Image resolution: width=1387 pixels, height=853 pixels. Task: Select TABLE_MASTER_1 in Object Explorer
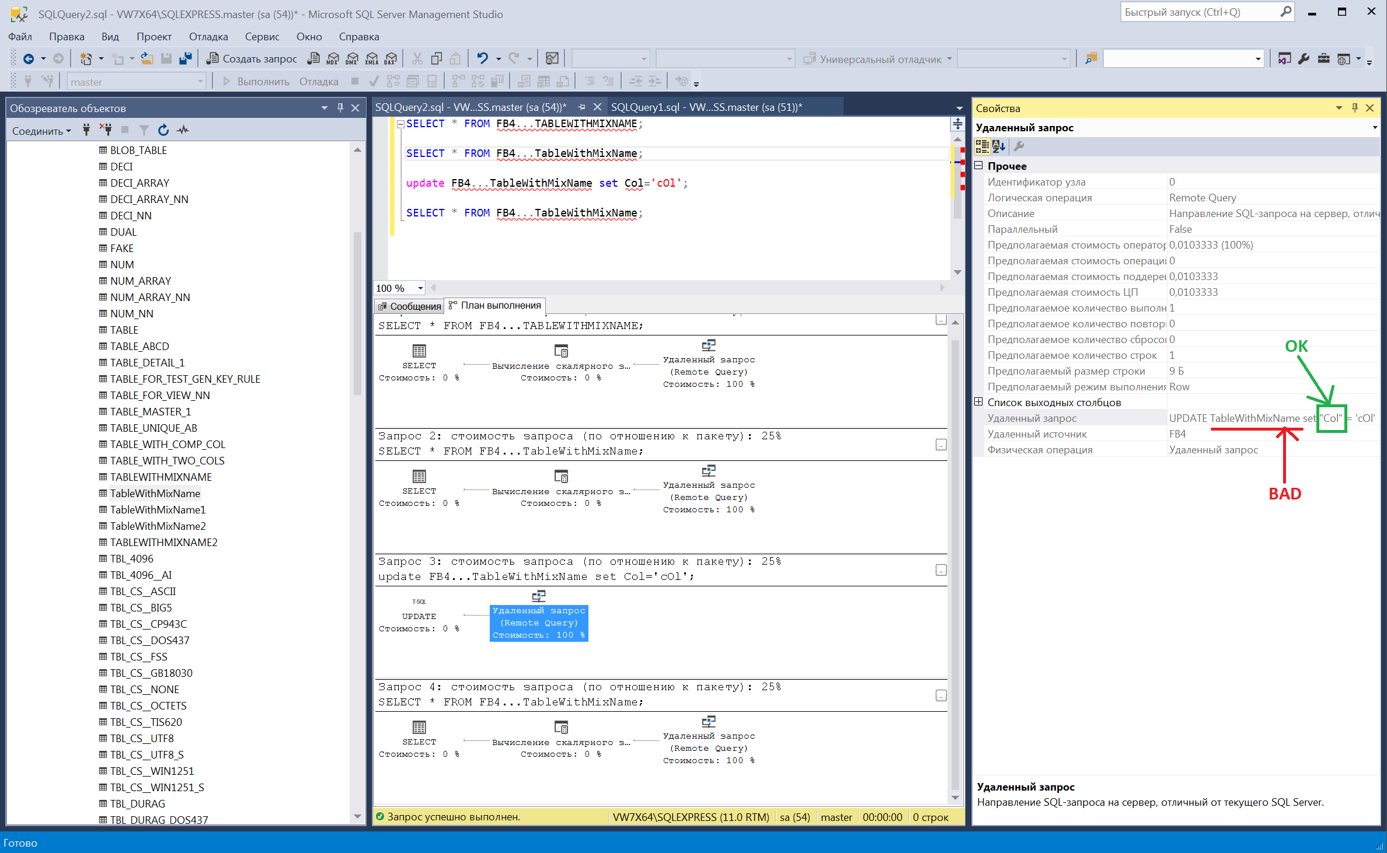coord(151,411)
